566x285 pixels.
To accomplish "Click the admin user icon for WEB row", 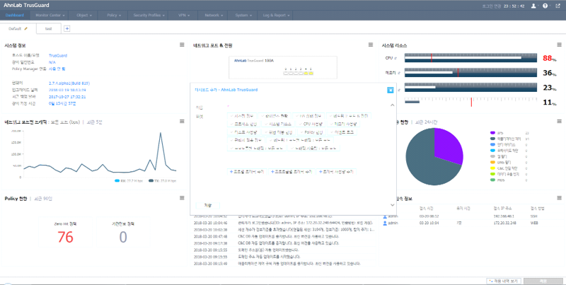I will pyautogui.click(x=385, y=223).
